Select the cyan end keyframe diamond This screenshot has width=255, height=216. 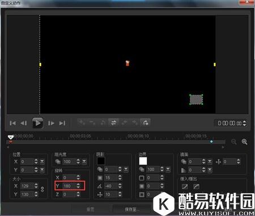tap(211, 142)
